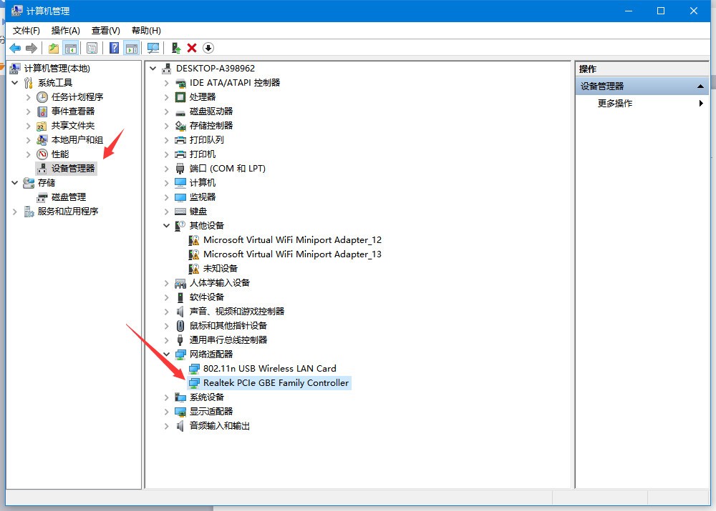The width and height of the screenshot is (716, 511).
Task: Collapse the DESKTOP-A398962 root node
Action: point(153,69)
